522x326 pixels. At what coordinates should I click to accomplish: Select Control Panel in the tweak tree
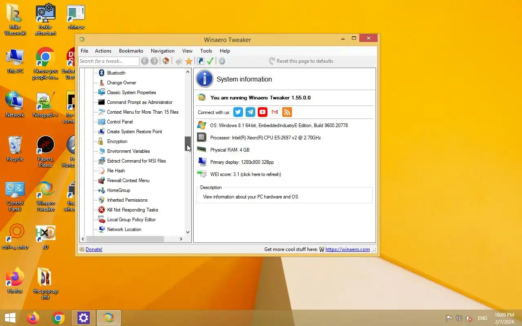pyautogui.click(x=120, y=122)
